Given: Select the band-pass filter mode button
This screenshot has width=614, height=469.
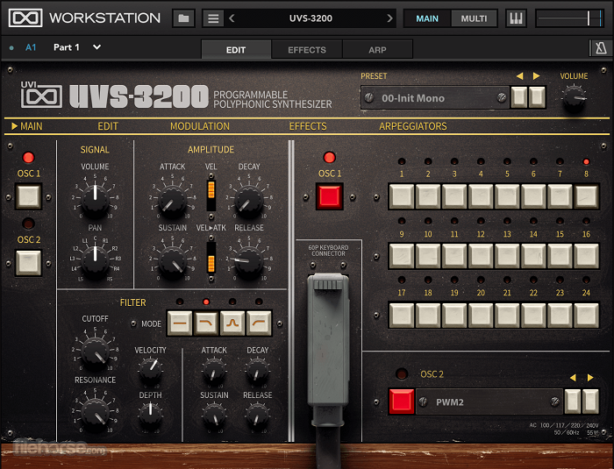Looking at the screenshot, I should pyautogui.click(x=232, y=323).
